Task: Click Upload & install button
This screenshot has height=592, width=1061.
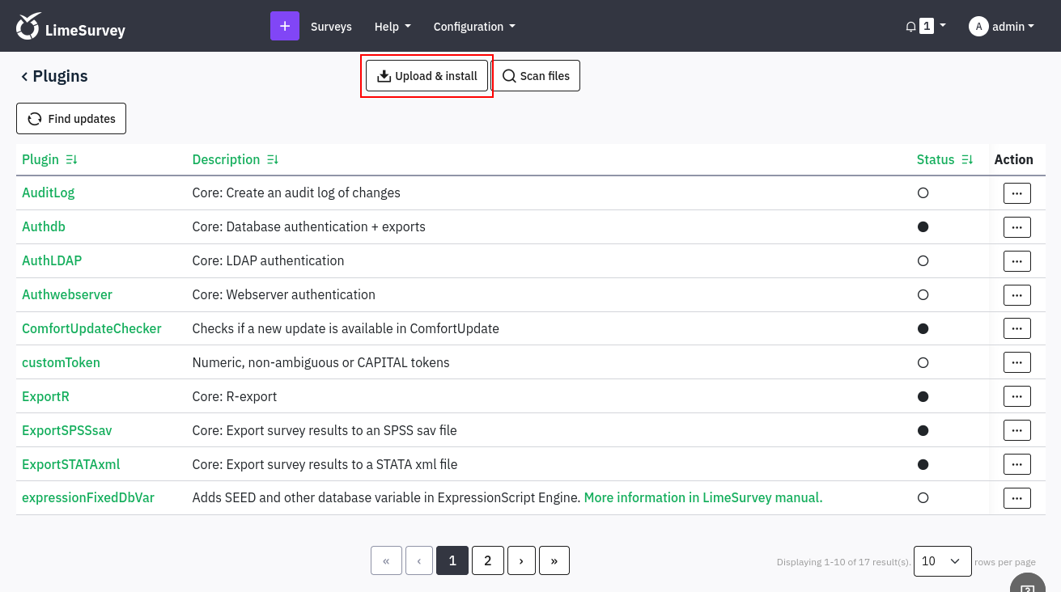Action: point(427,76)
